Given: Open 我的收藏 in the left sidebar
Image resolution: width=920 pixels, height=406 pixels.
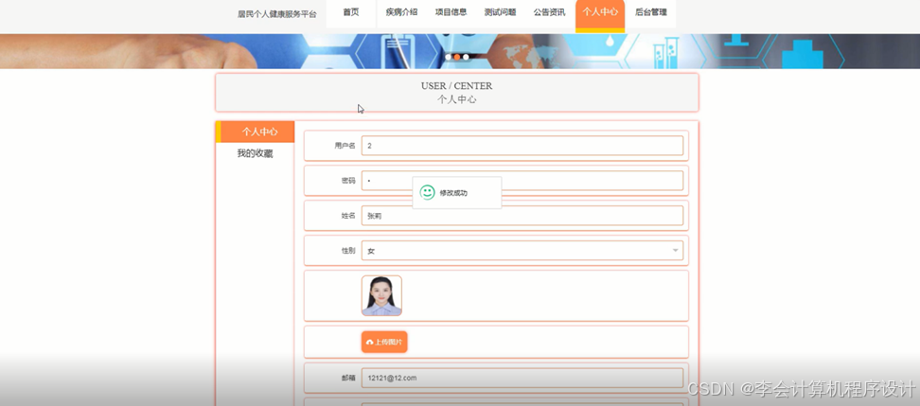Looking at the screenshot, I should point(256,153).
